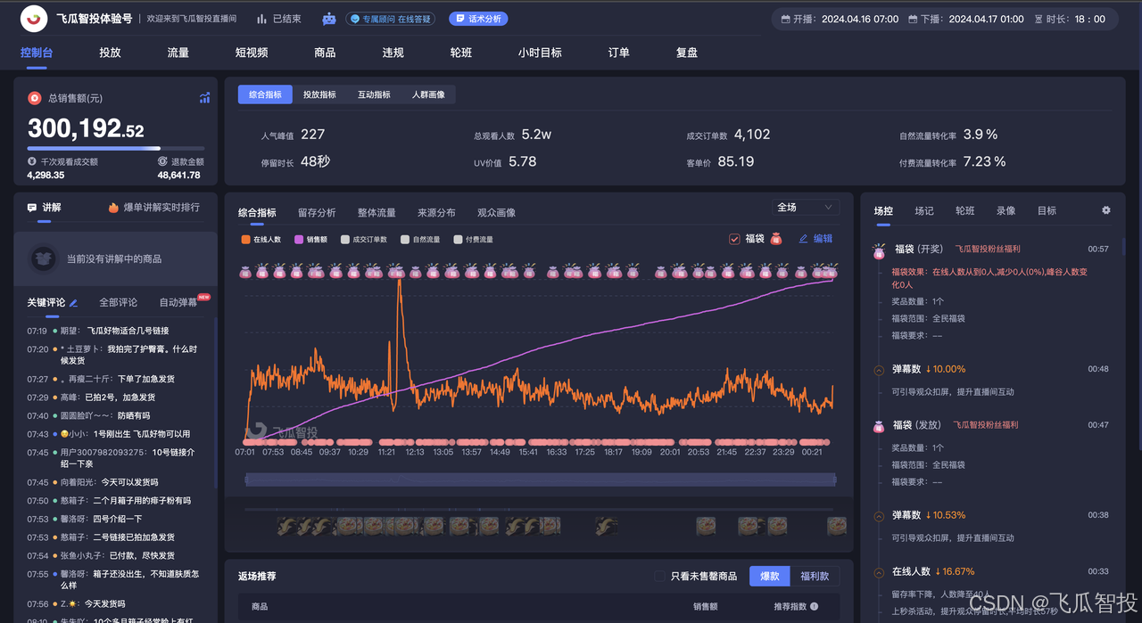
Task: Select the 互动指标 metrics button
Action: [x=374, y=94]
